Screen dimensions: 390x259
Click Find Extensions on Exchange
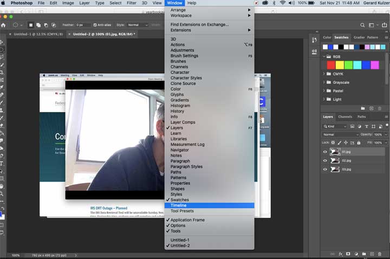coord(210,24)
